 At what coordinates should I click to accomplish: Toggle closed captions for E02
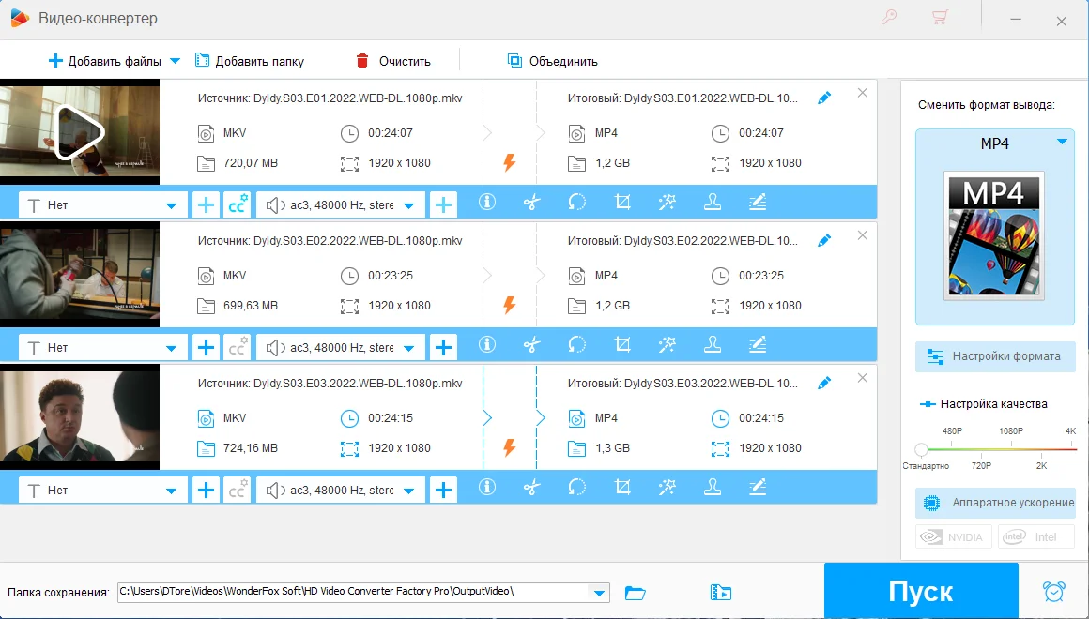point(237,348)
